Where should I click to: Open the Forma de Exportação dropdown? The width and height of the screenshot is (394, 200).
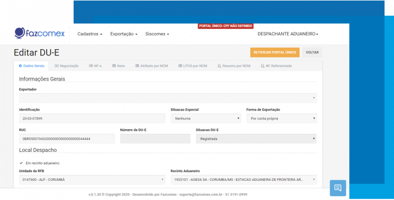(281, 118)
